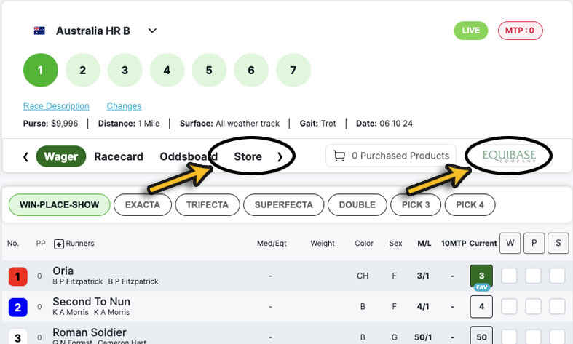Click the right chevron after Store
The width and height of the screenshot is (573, 344).
click(280, 156)
